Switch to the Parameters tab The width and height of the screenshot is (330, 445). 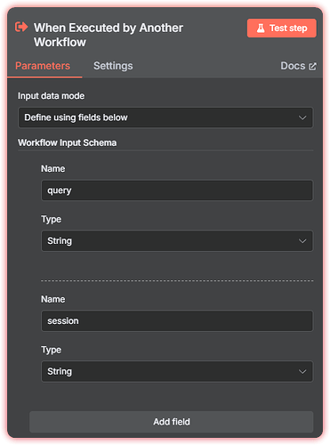click(x=43, y=66)
